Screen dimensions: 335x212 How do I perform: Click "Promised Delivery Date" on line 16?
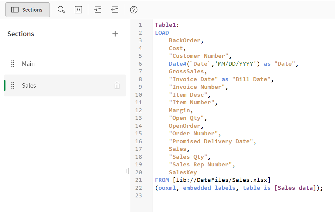click(x=211, y=141)
